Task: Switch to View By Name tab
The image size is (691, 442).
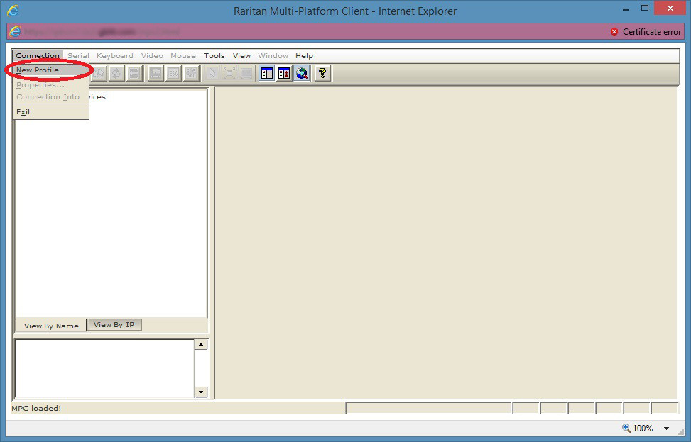Action: point(51,326)
